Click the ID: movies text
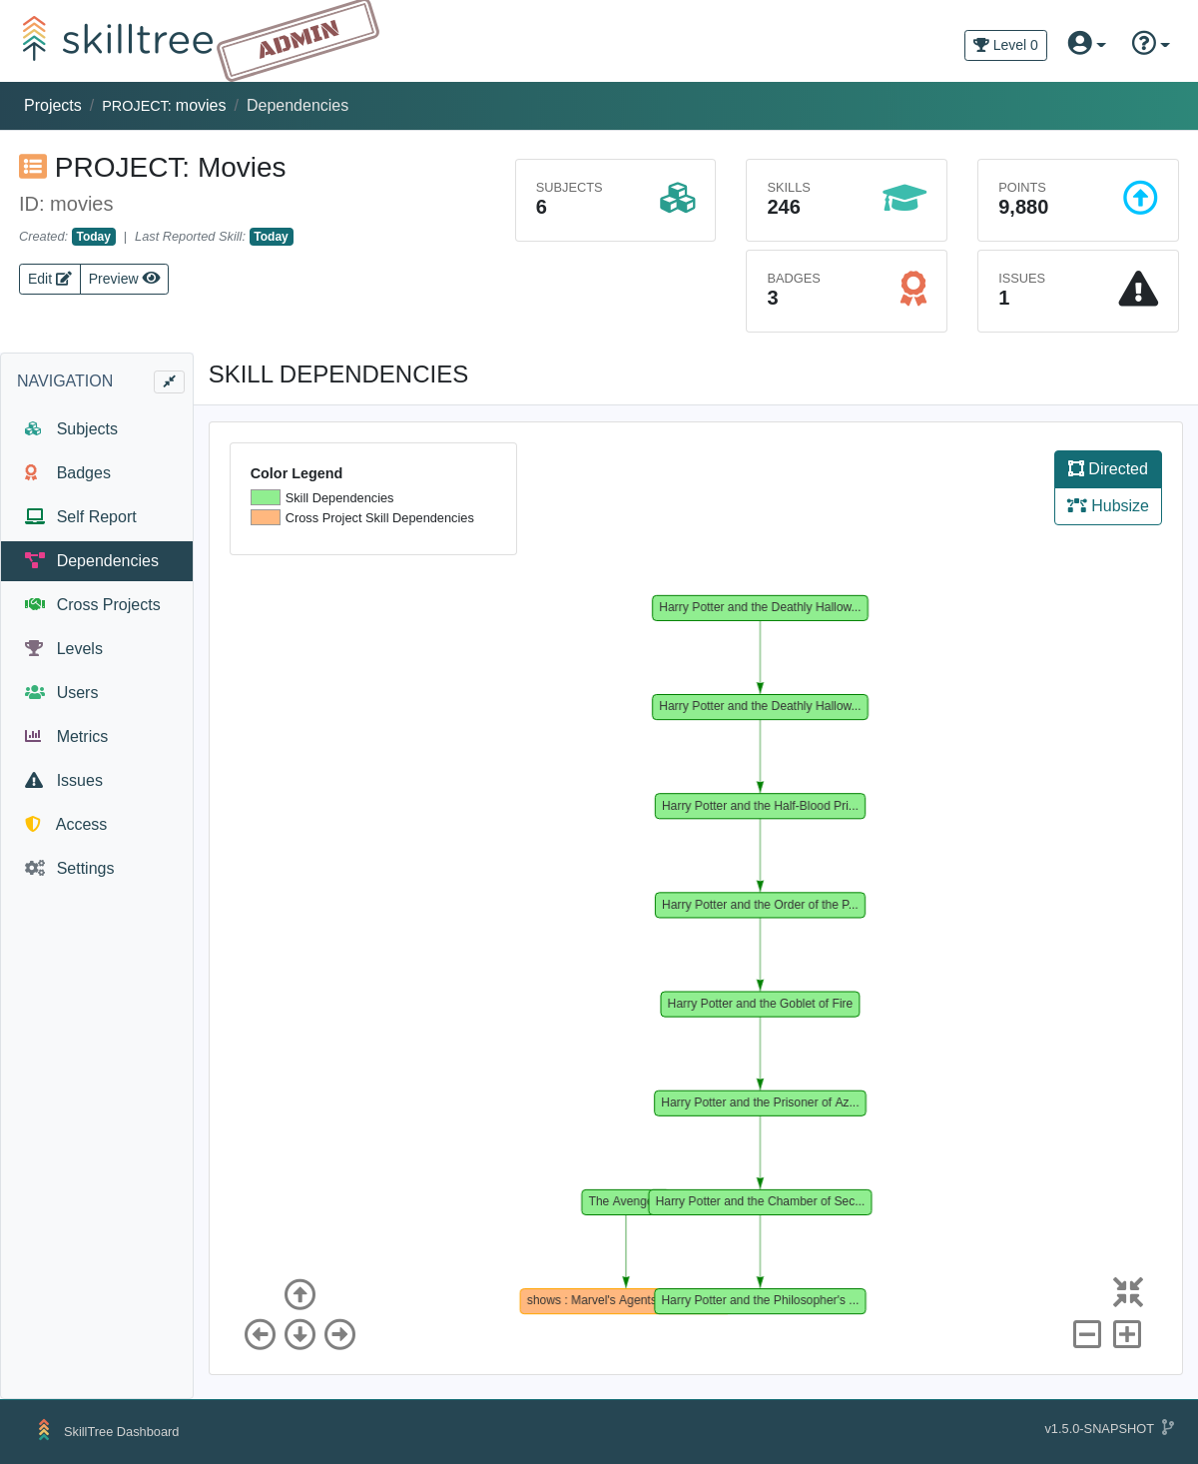The image size is (1198, 1464). click(x=66, y=205)
